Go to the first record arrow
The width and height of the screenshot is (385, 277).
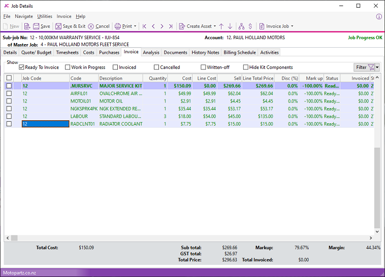(145, 26)
